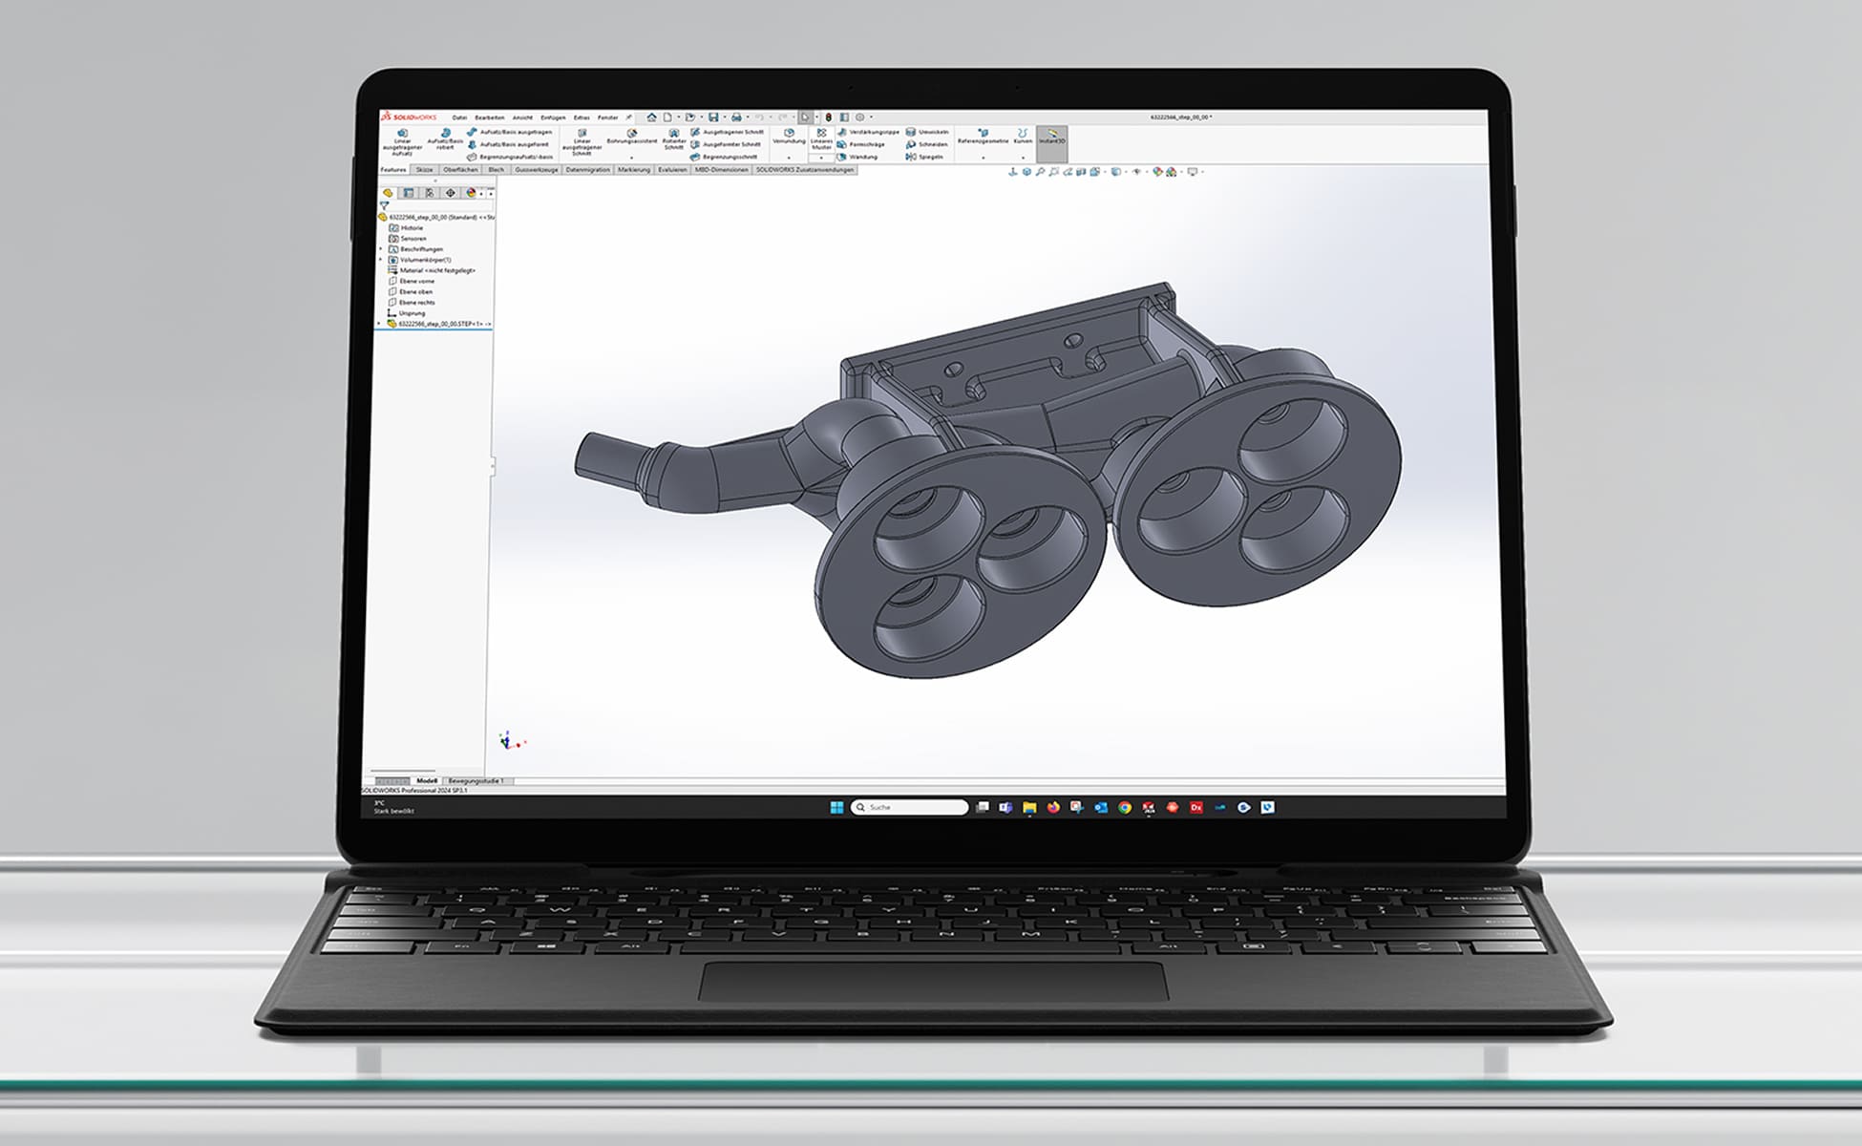Screen dimensions: 1862x1146
Task: Open the DimXpertManager tab icon
Action: pos(451,193)
